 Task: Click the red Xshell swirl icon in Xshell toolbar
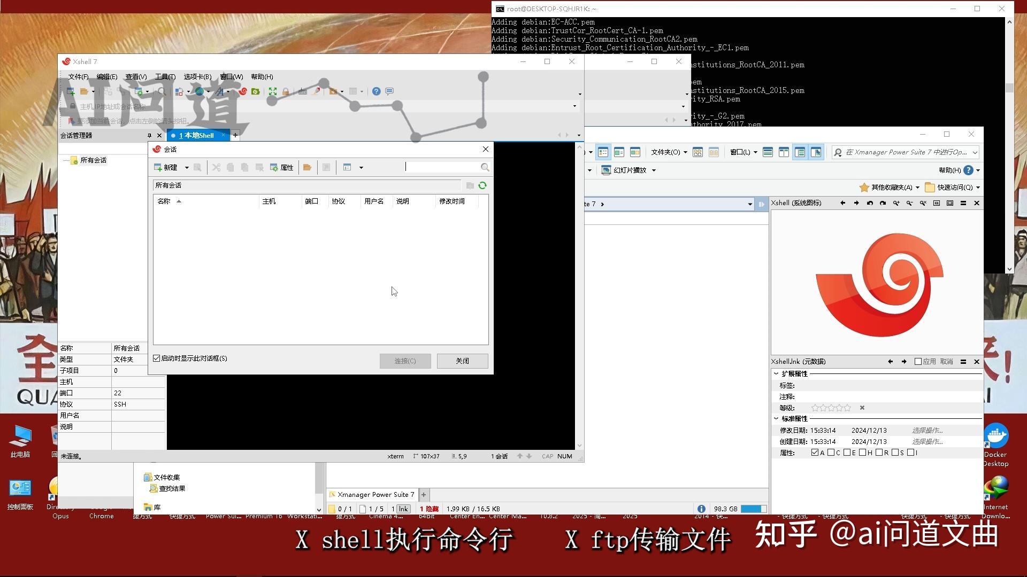pos(242,91)
